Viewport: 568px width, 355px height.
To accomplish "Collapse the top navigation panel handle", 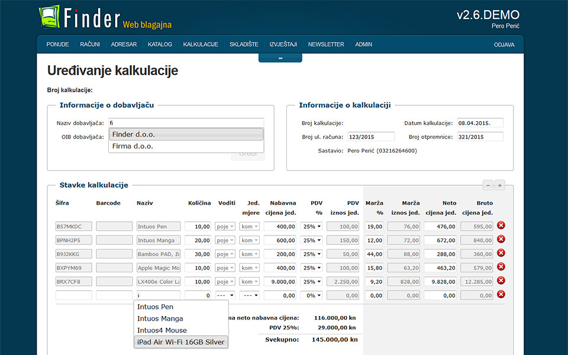I will coord(280,58).
